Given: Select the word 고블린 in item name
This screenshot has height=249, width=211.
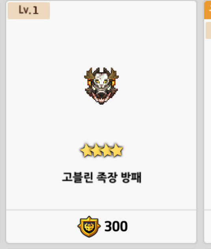Looking at the screenshot, I should (x=77, y=178).
